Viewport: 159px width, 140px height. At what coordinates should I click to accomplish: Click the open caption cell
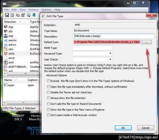(x=31, y=85)
